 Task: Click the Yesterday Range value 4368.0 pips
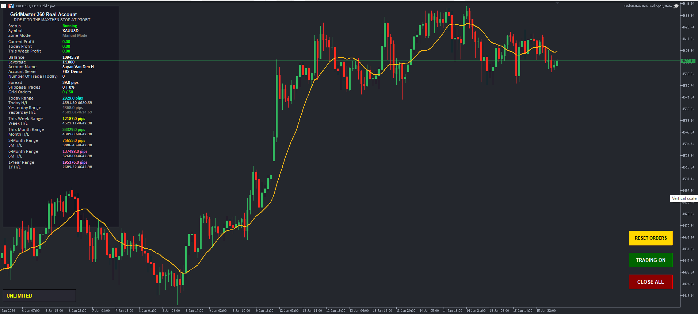tap(73, 108)
